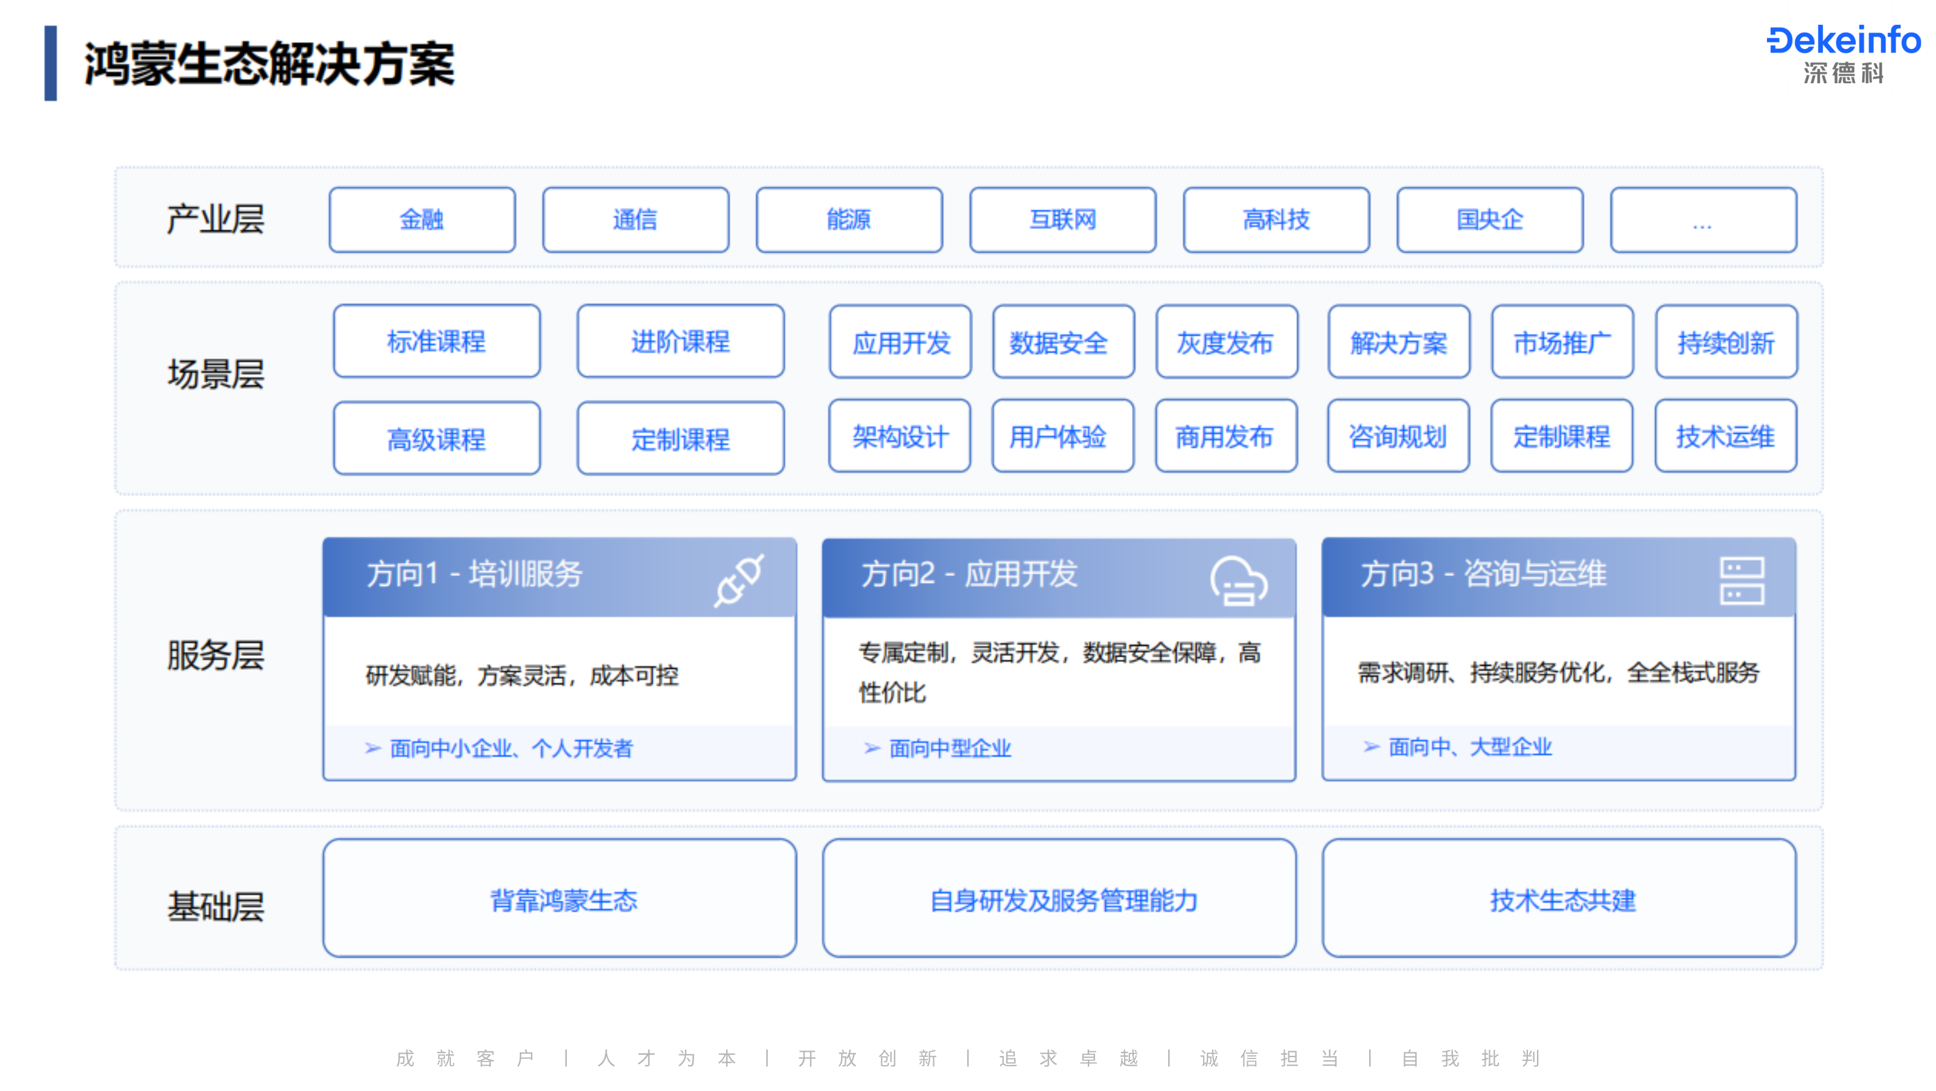1936x1091 pixels.
Task: Click the 架构设计 box
Action: click(899, 436)
